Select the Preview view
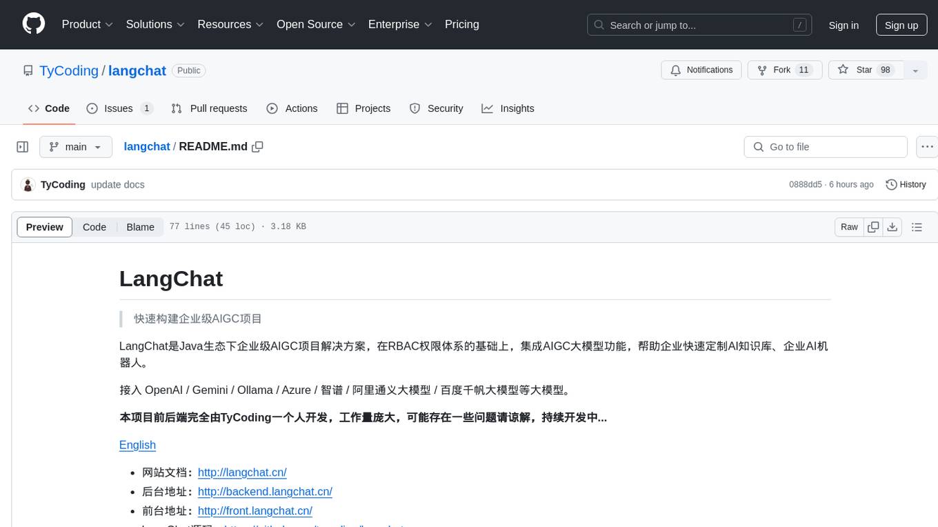938x527 pixels. click(x=45, y=227)
